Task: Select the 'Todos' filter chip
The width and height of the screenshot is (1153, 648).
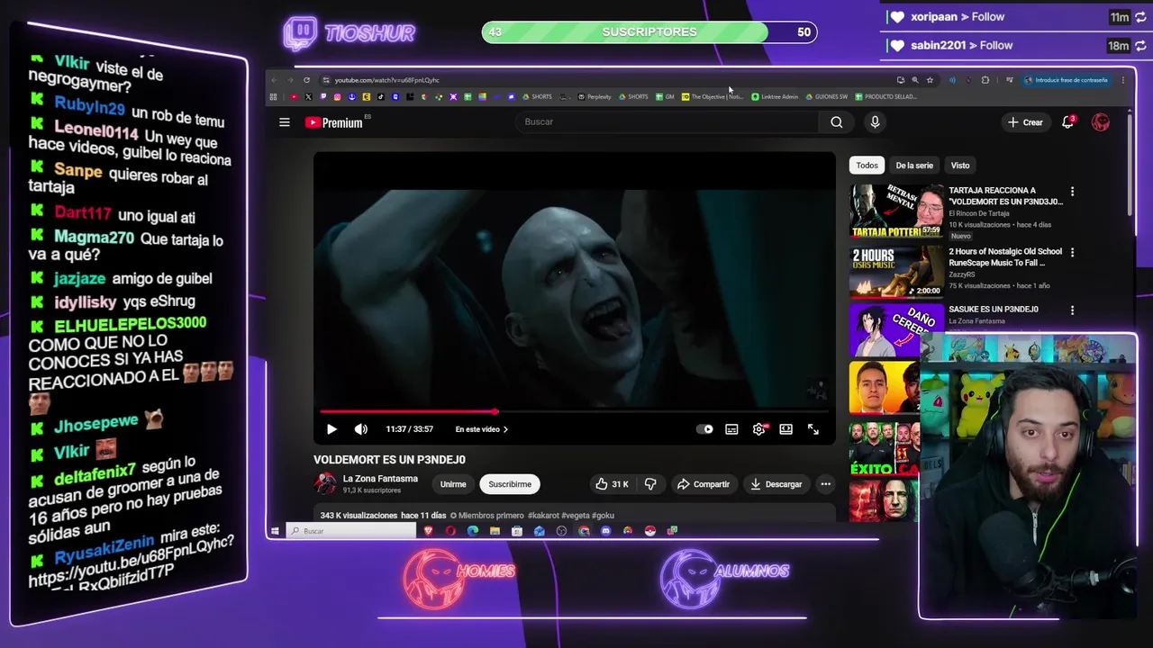Action: (867, 166)
